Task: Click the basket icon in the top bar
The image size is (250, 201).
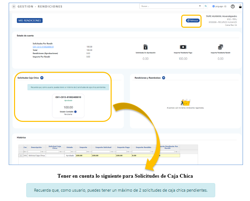Action: point(240,7)
